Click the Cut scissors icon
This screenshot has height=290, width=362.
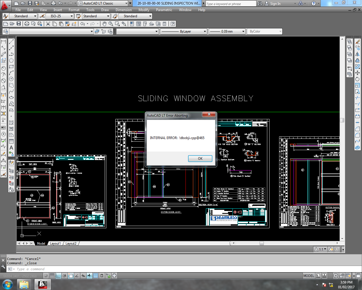click(48, 24)
